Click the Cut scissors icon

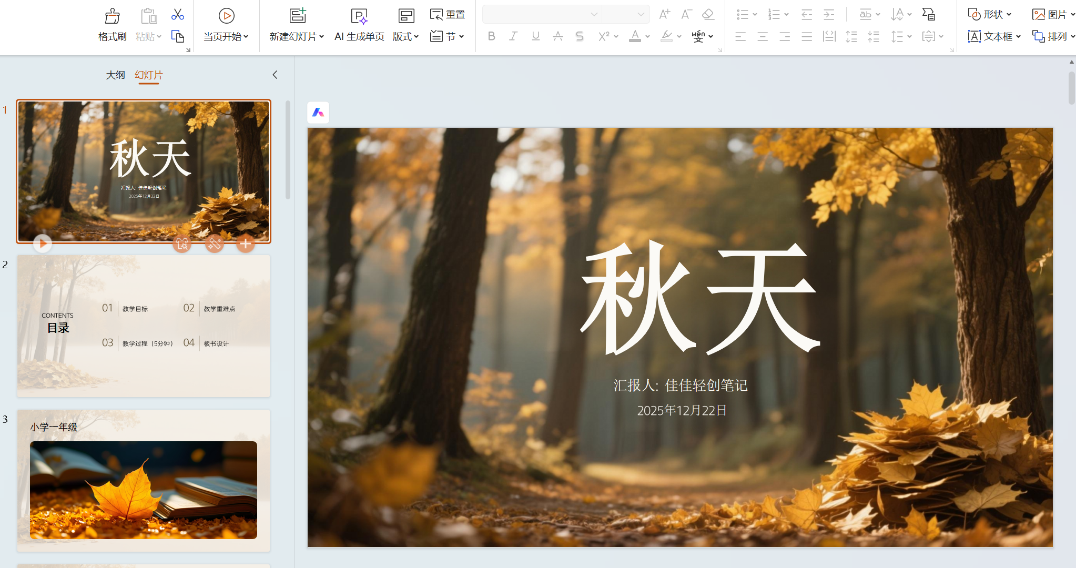coord(177,14)
